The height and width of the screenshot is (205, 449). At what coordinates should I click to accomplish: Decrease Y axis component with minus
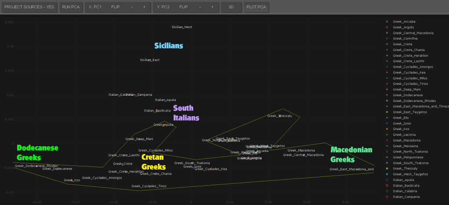point(200,7)
